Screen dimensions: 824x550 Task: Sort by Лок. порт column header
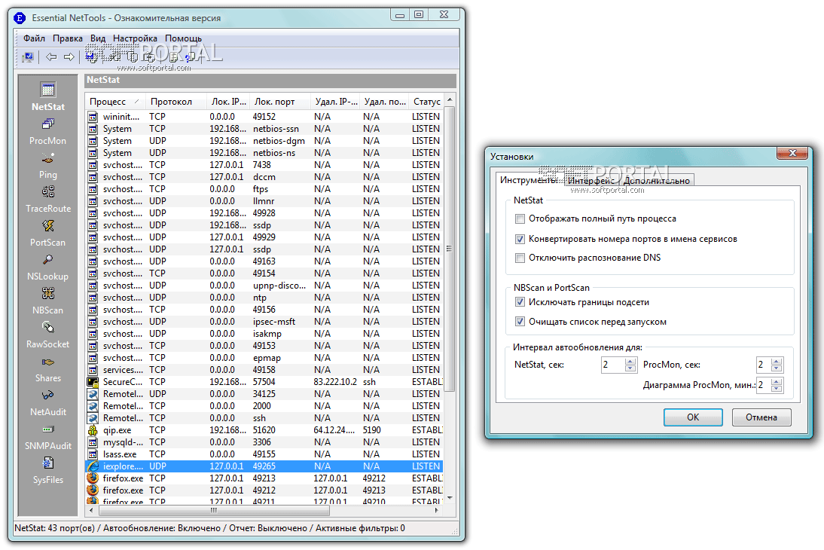(x=279, y=102)
